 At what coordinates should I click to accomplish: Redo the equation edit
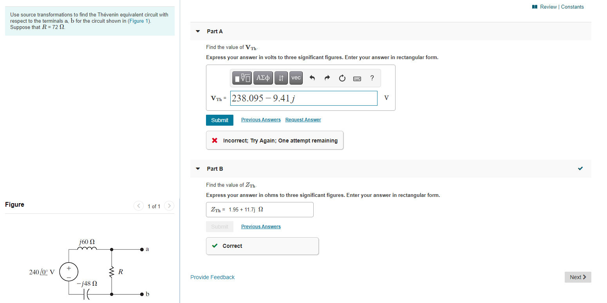click(x=327, y=78)
